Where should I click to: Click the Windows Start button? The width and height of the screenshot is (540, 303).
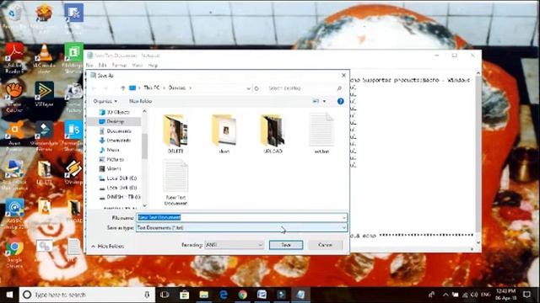9,295
